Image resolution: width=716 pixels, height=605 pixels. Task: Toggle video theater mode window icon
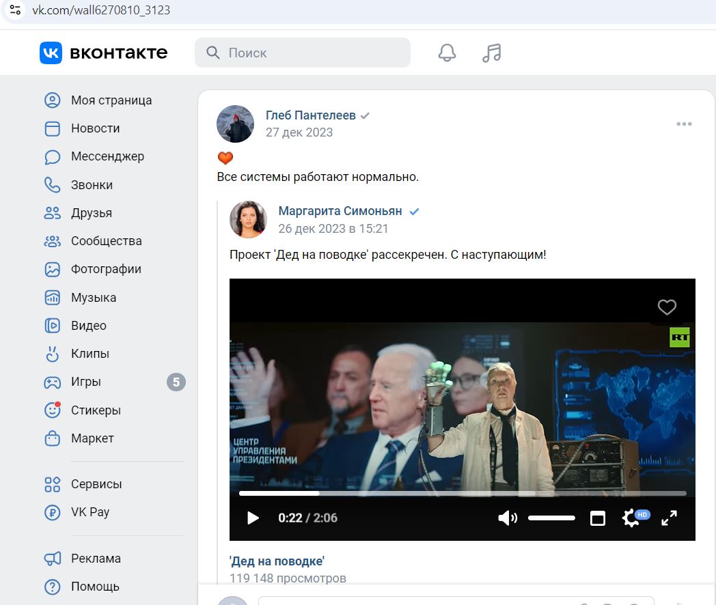(x=597, y=518)
